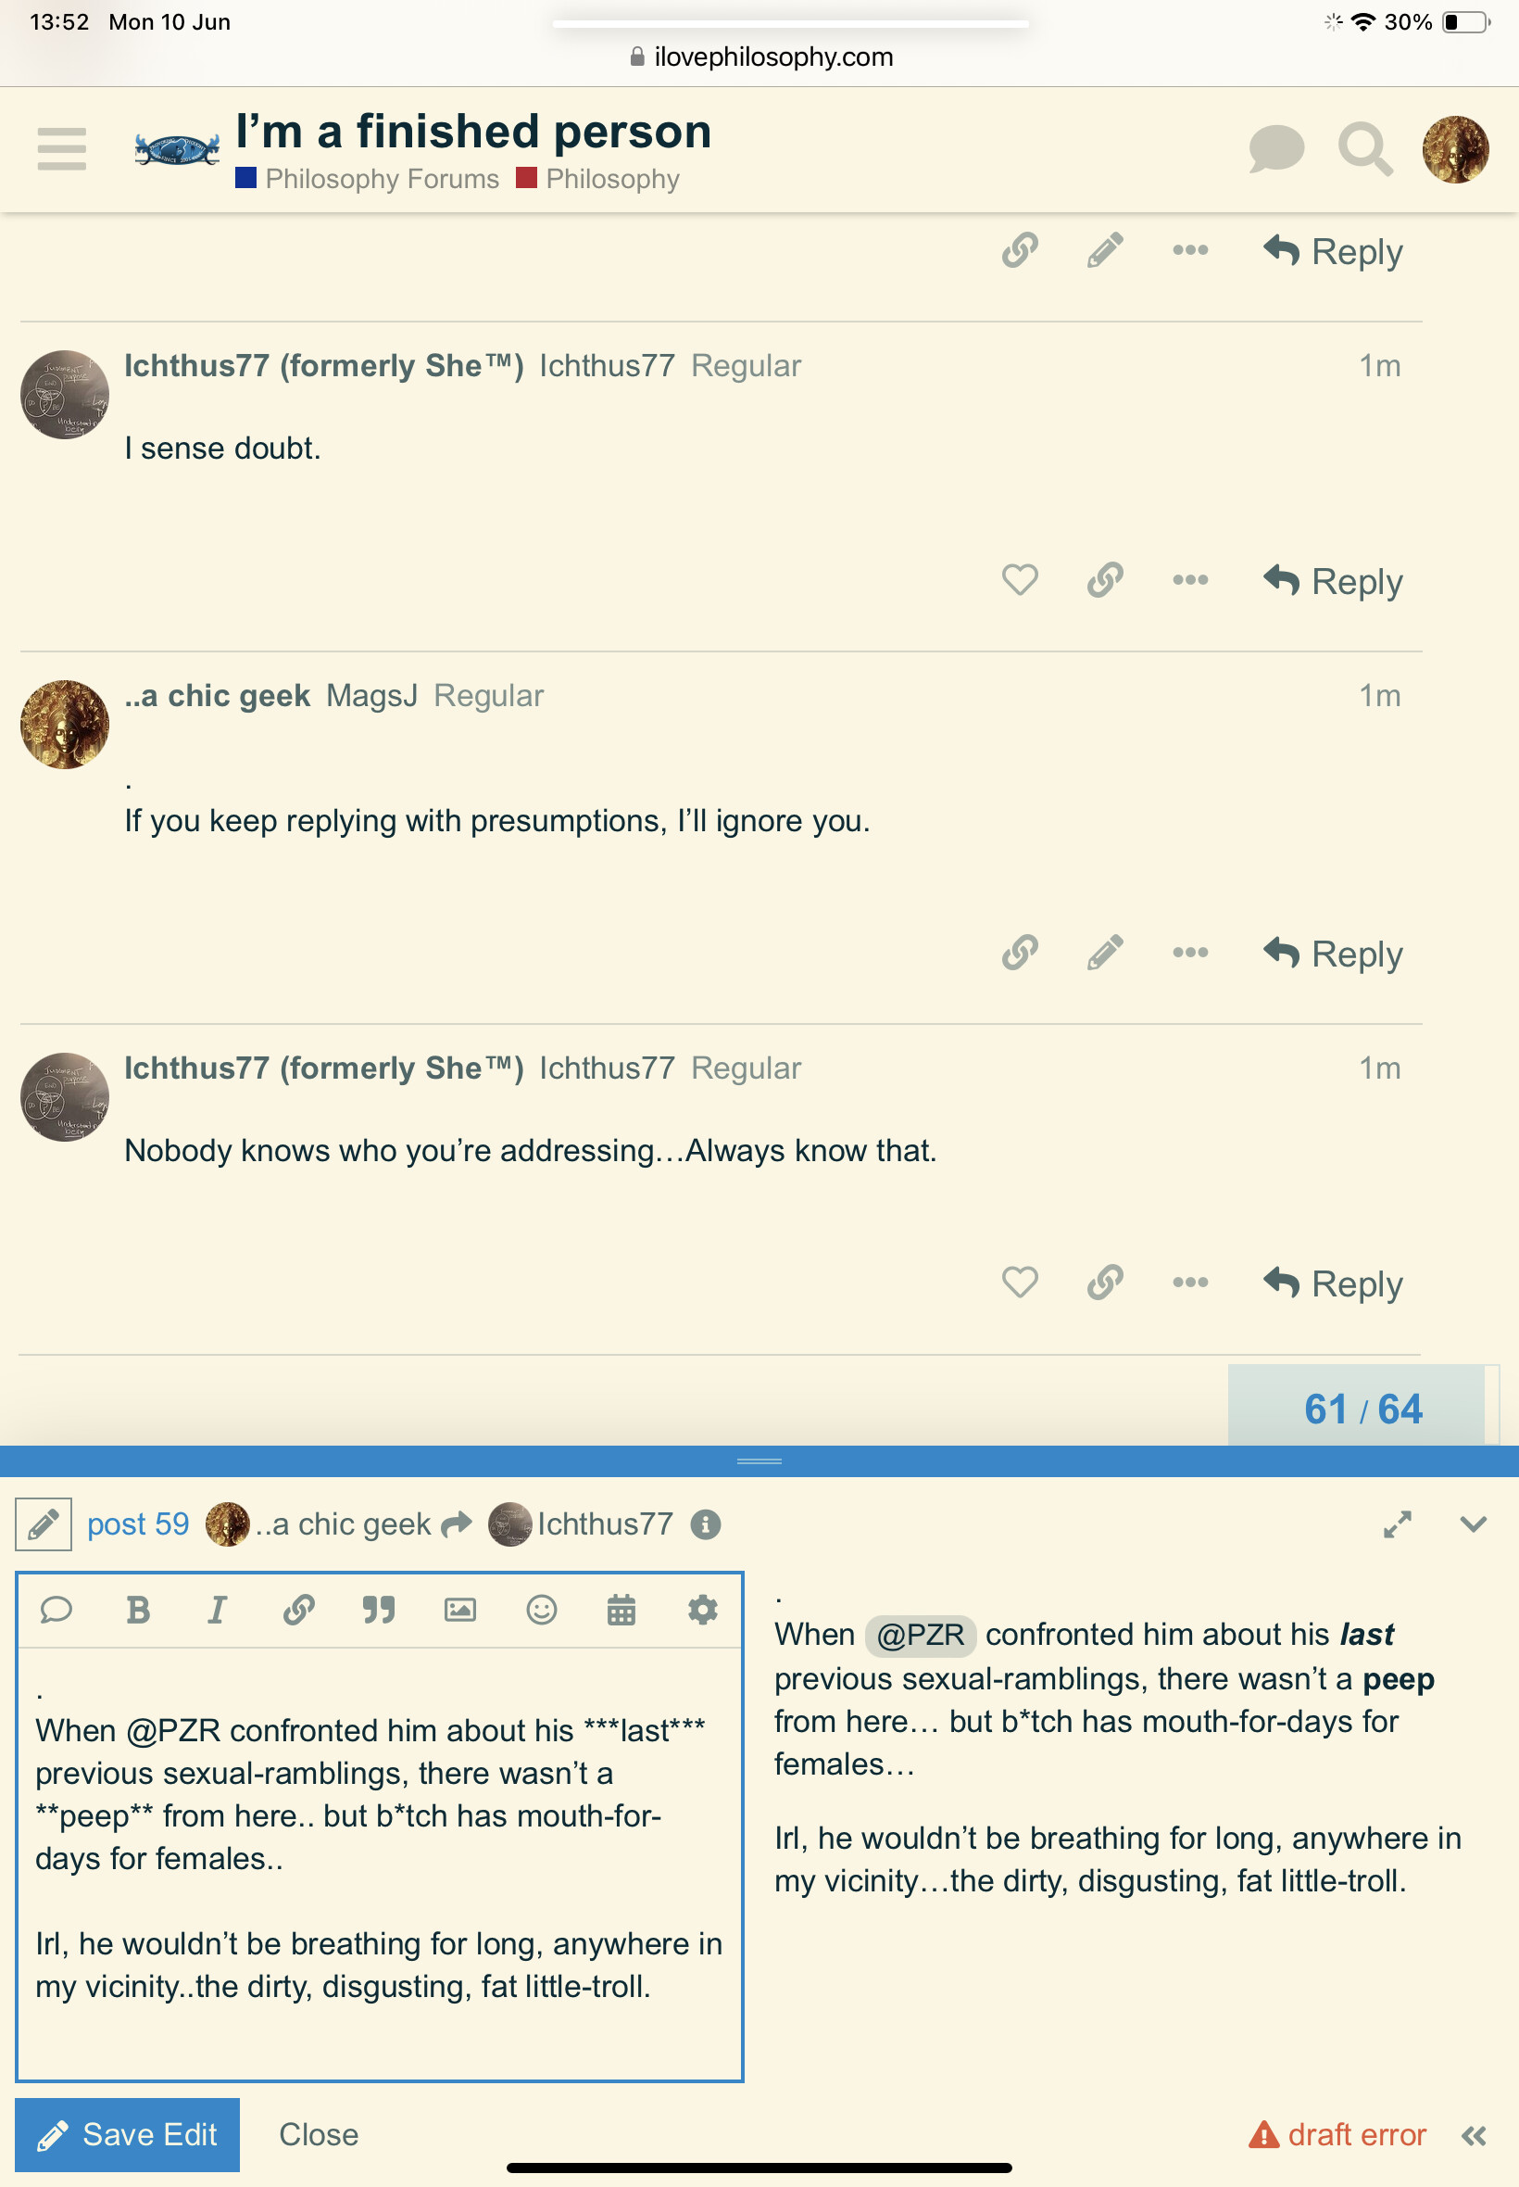Open the emoji picker in the composer

[x=542, y=1610]
